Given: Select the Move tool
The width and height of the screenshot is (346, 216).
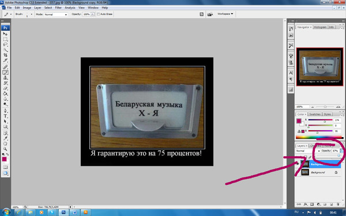Looking at the screenshot, I should coord(5,34).
